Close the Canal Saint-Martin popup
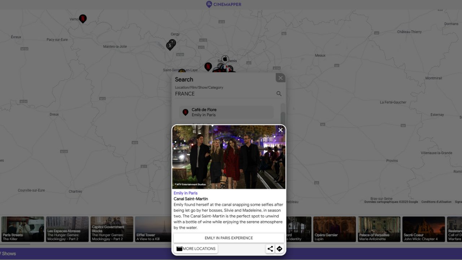 [x=280, y=130]
